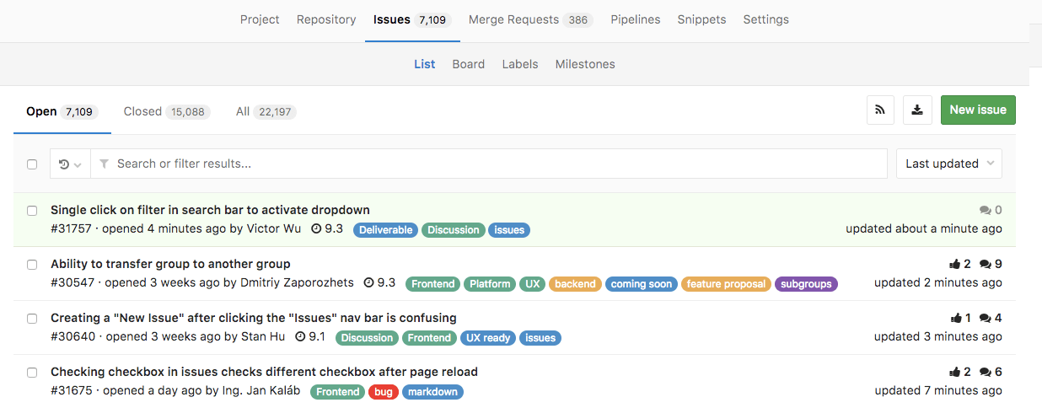Select checkbox for 'Ability to transfer group' issue
Screen dimensions: 1042x408
[x=32, y=264]
